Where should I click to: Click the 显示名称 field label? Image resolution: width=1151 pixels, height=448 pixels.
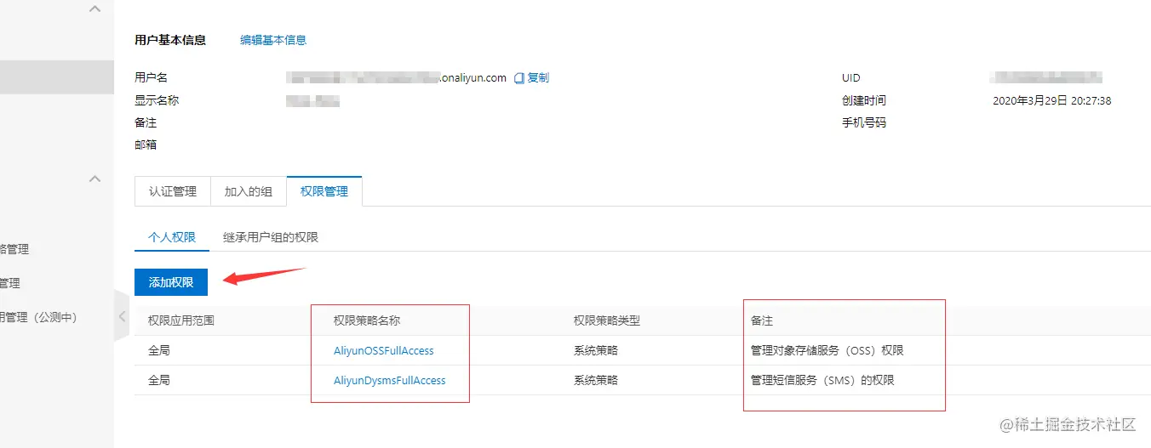157,100
